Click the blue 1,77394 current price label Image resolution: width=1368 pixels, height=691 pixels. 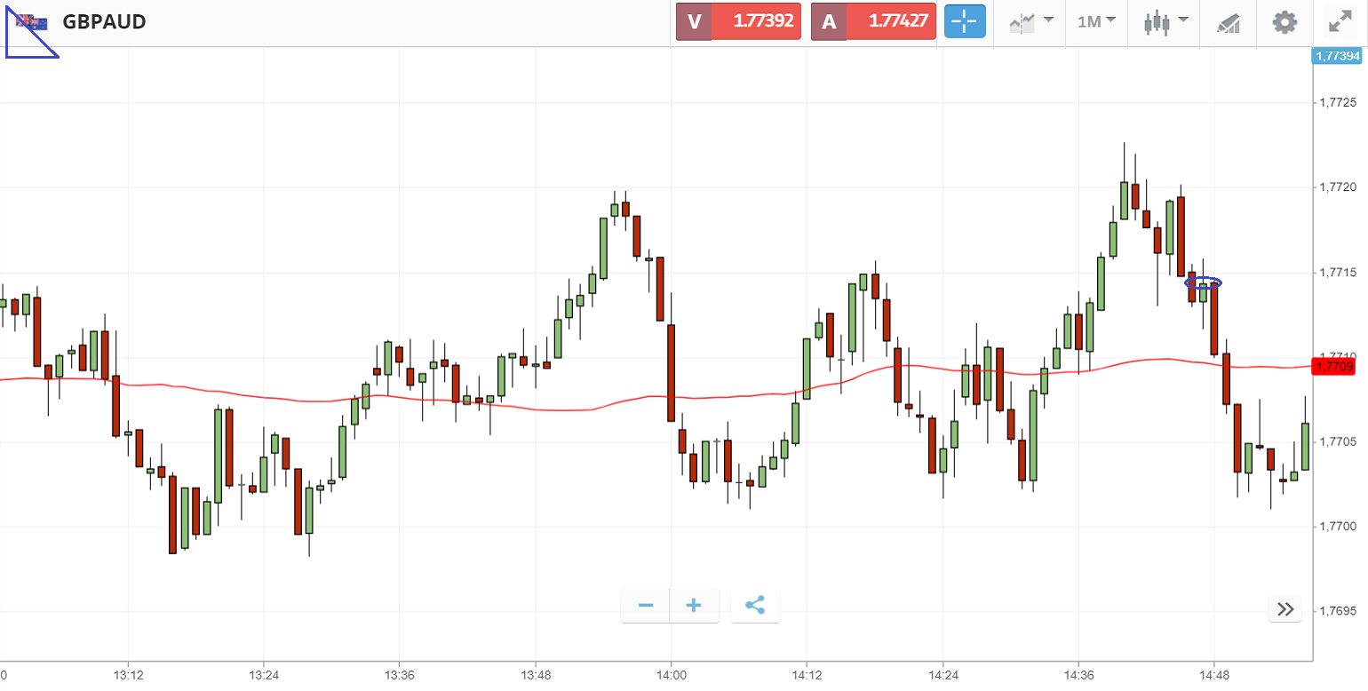click(1336, 56)
